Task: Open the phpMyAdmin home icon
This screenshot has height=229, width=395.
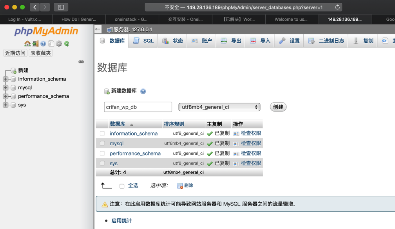Action: [27, 43]
